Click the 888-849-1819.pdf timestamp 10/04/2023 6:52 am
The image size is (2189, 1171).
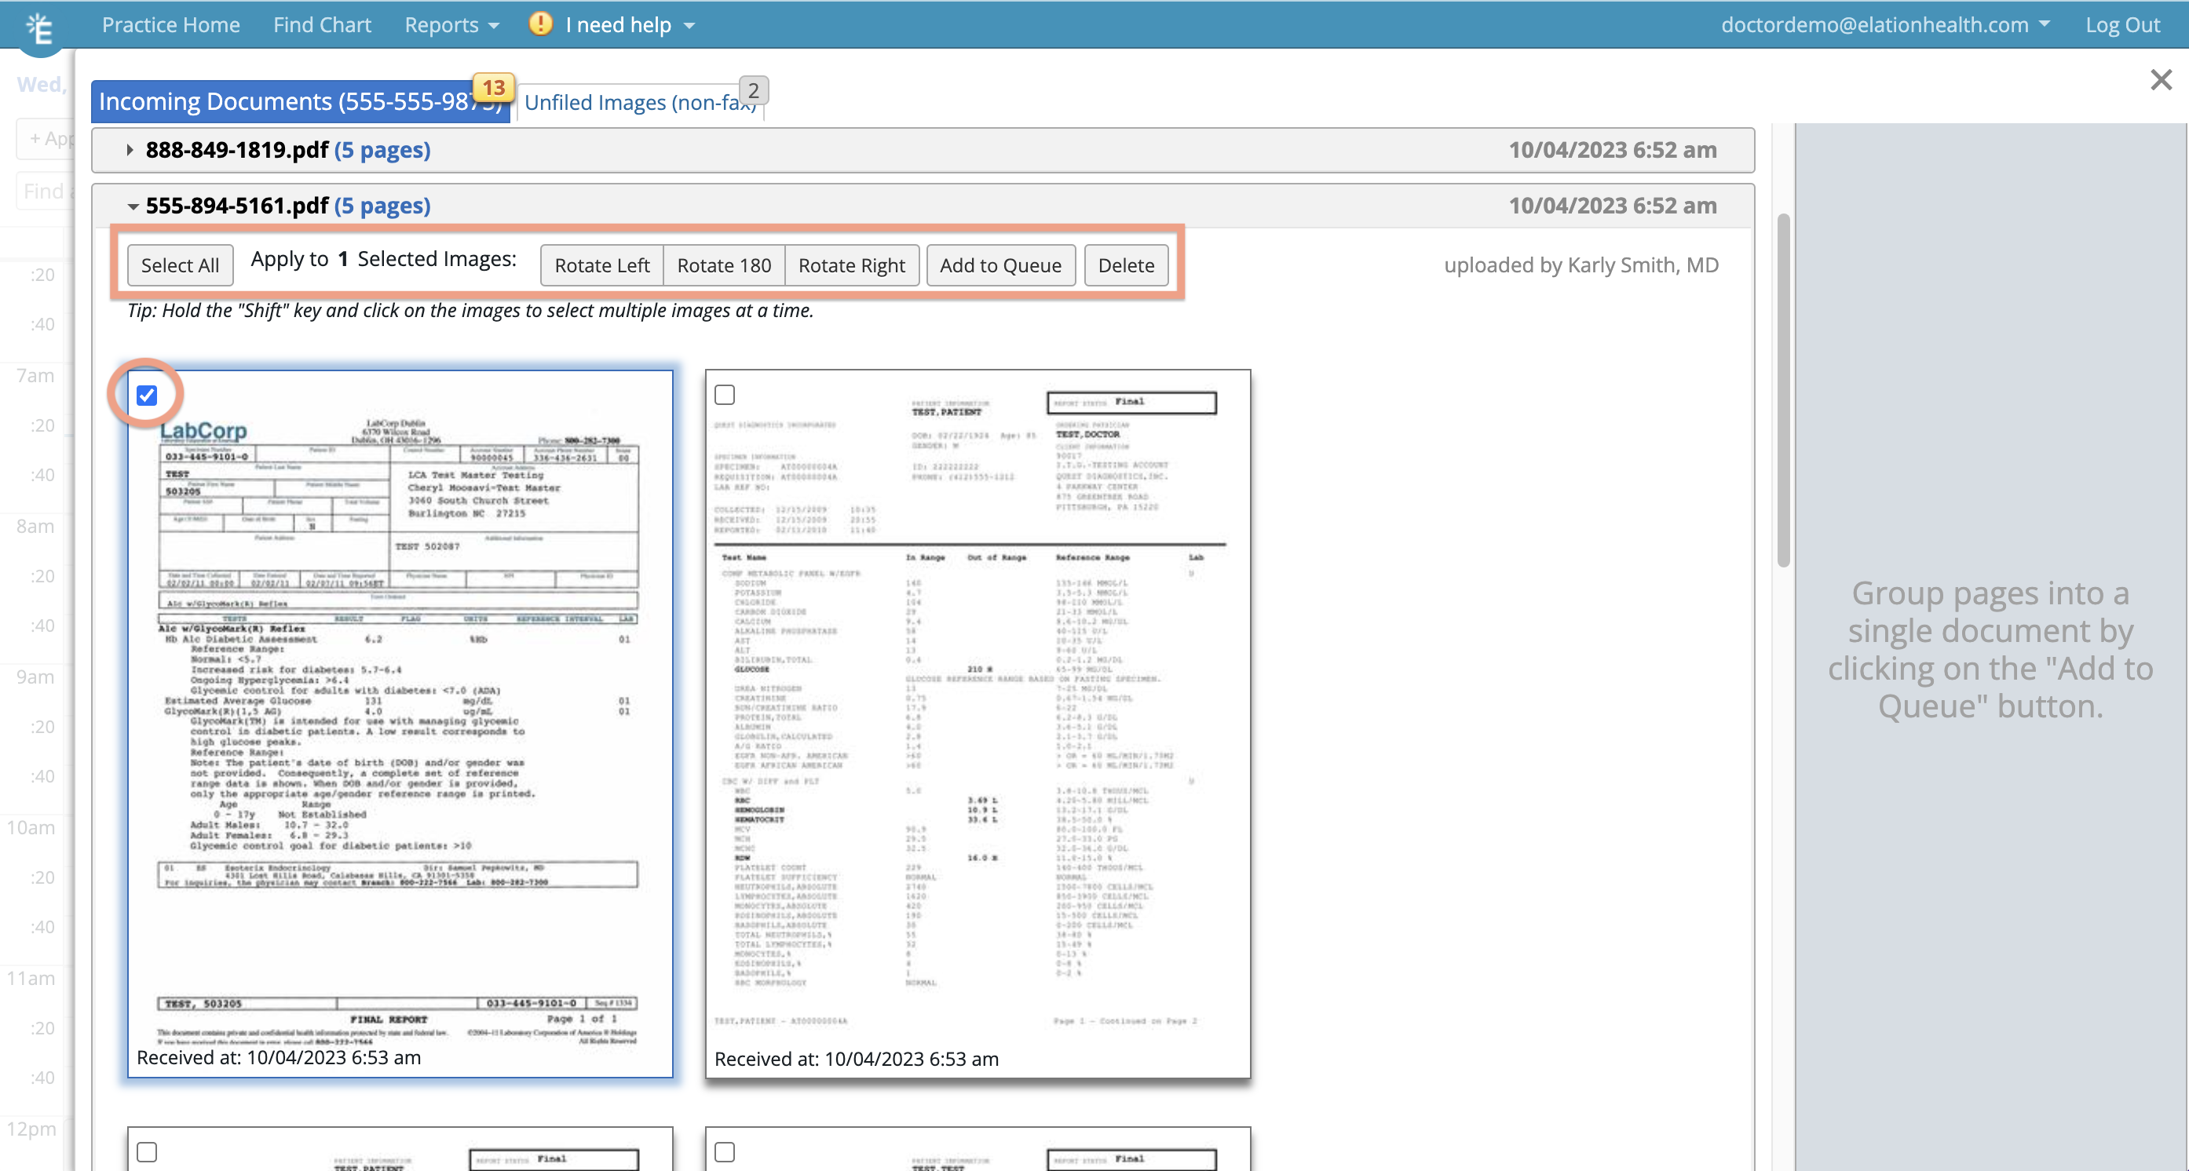[x=1612, y=151]
